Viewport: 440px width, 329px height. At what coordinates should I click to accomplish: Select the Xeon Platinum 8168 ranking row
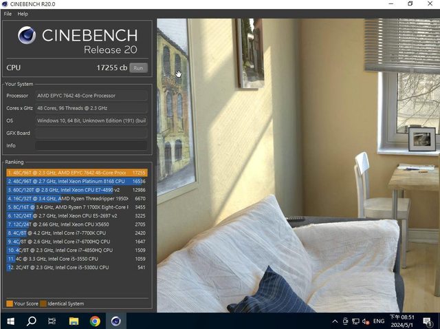76,181
